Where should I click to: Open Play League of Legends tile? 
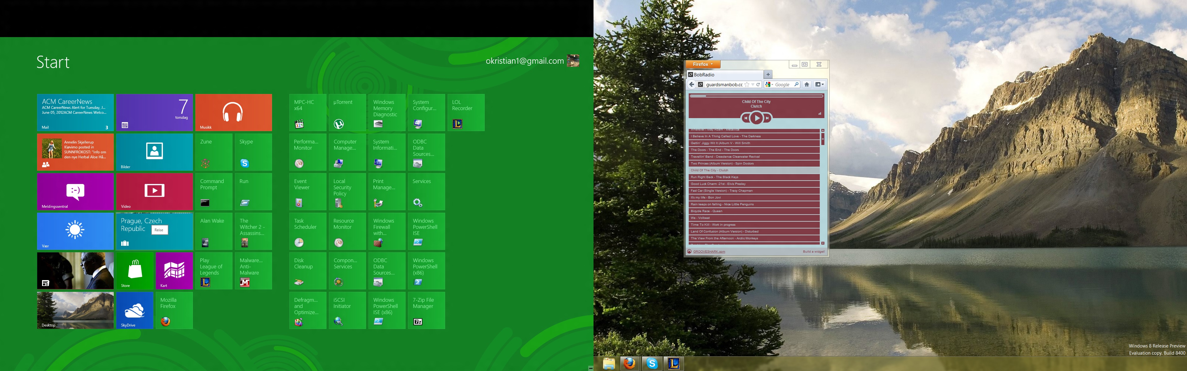coord(214,271)
